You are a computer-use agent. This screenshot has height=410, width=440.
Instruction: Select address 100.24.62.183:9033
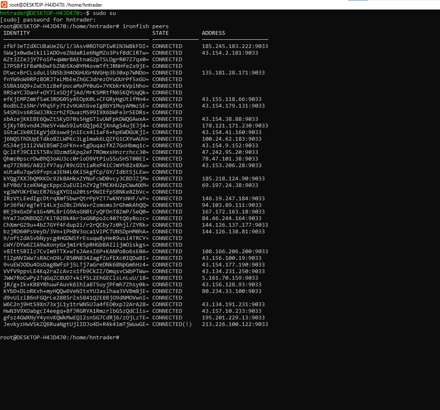point(232,139)
